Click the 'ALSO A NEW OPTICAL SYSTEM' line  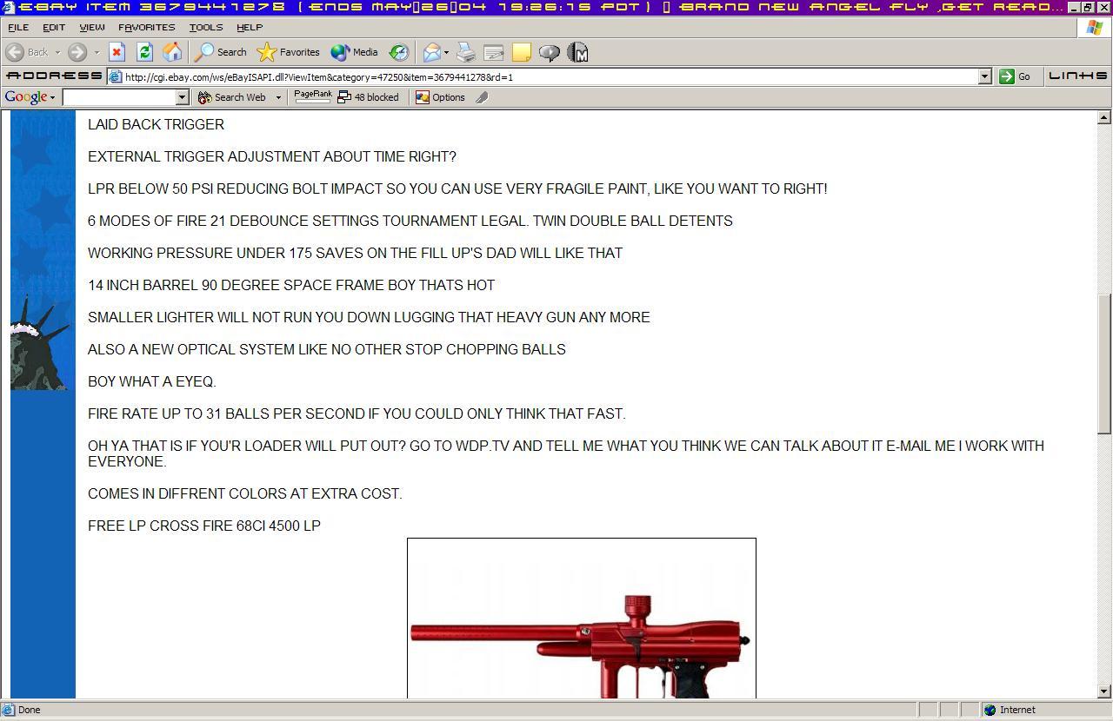pyautogui.click(x=326, y=349)
